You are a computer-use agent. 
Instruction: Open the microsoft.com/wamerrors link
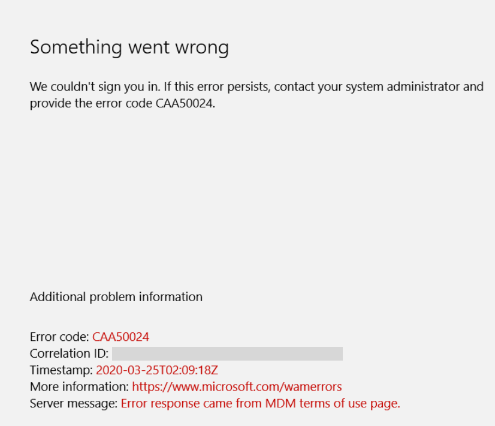(x=237, y=387)
